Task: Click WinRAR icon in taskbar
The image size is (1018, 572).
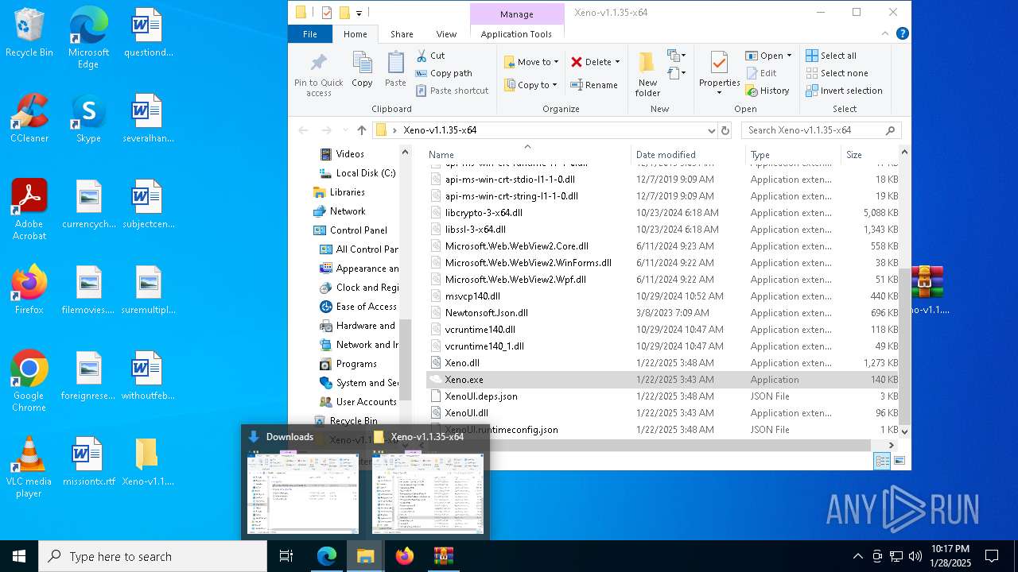Action: coord(444,556)
